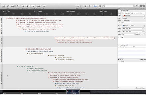Screen dimensions: 146x98
Task: Toggle the Completed state checkbox
Action: tap(123, 21)
